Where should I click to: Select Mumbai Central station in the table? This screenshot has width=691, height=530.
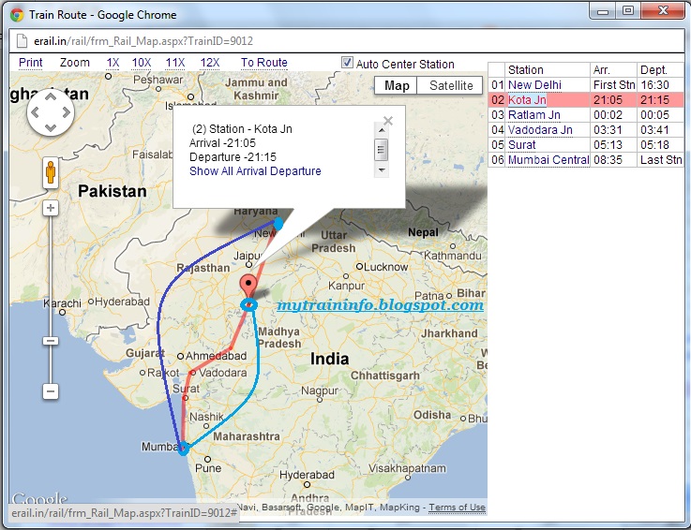548,160
